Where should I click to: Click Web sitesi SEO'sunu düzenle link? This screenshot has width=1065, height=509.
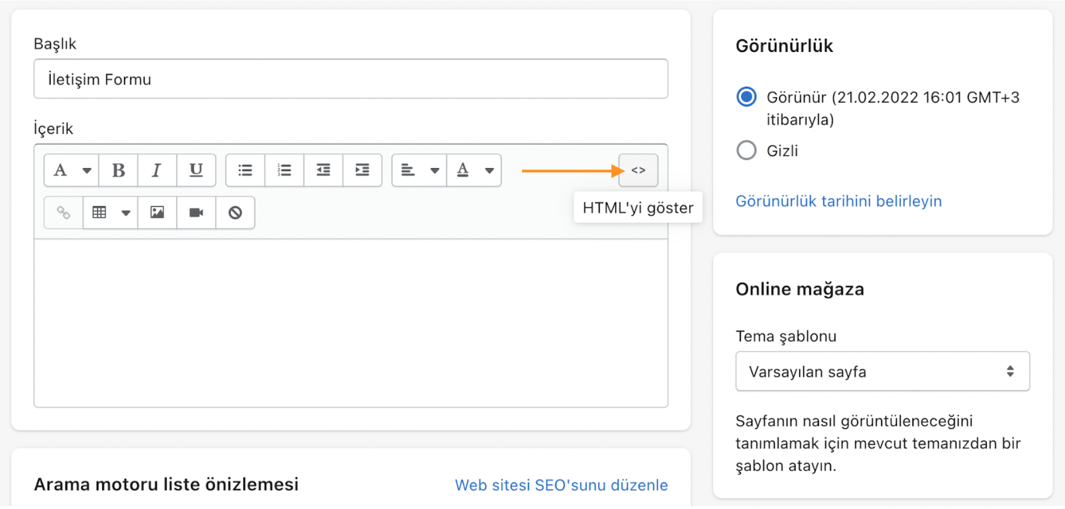pos(561,485)
